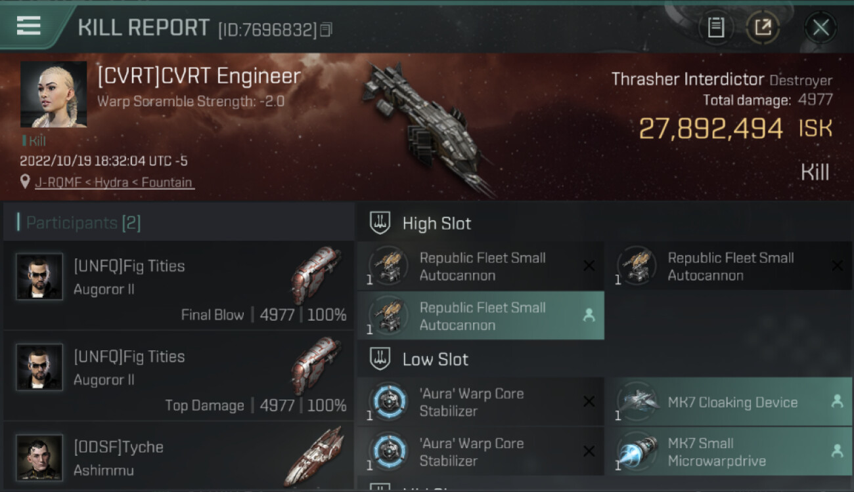Share the kill report externally

[x=763, y=28]
